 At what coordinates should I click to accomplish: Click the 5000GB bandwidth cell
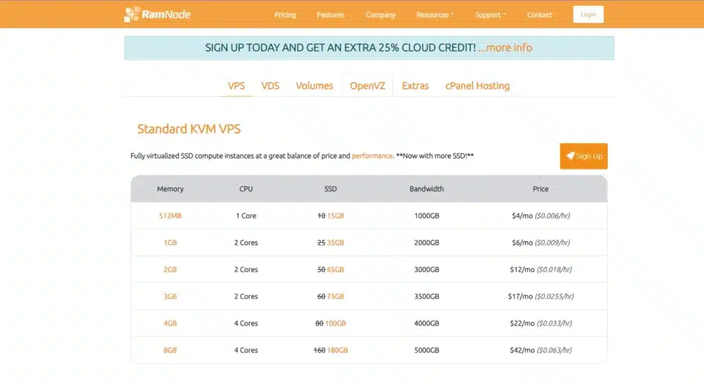(x=426, y=350)
